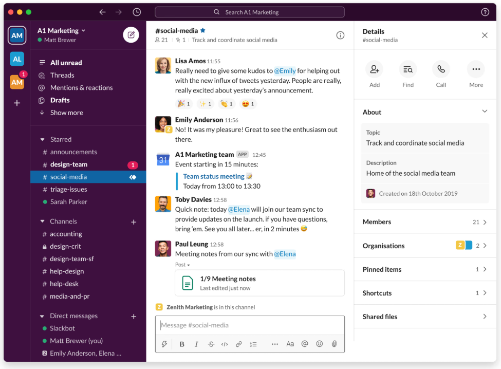Collapse the Starred section
The height and width of the screenshot is (369, 501).
42,140
